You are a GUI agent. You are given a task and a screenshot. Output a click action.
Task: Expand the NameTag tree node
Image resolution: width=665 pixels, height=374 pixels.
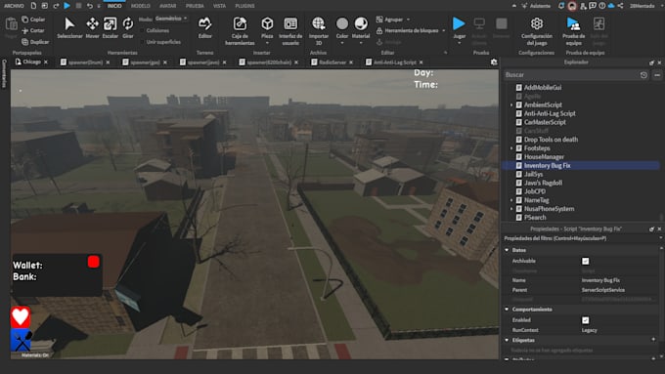coord(511,200)
